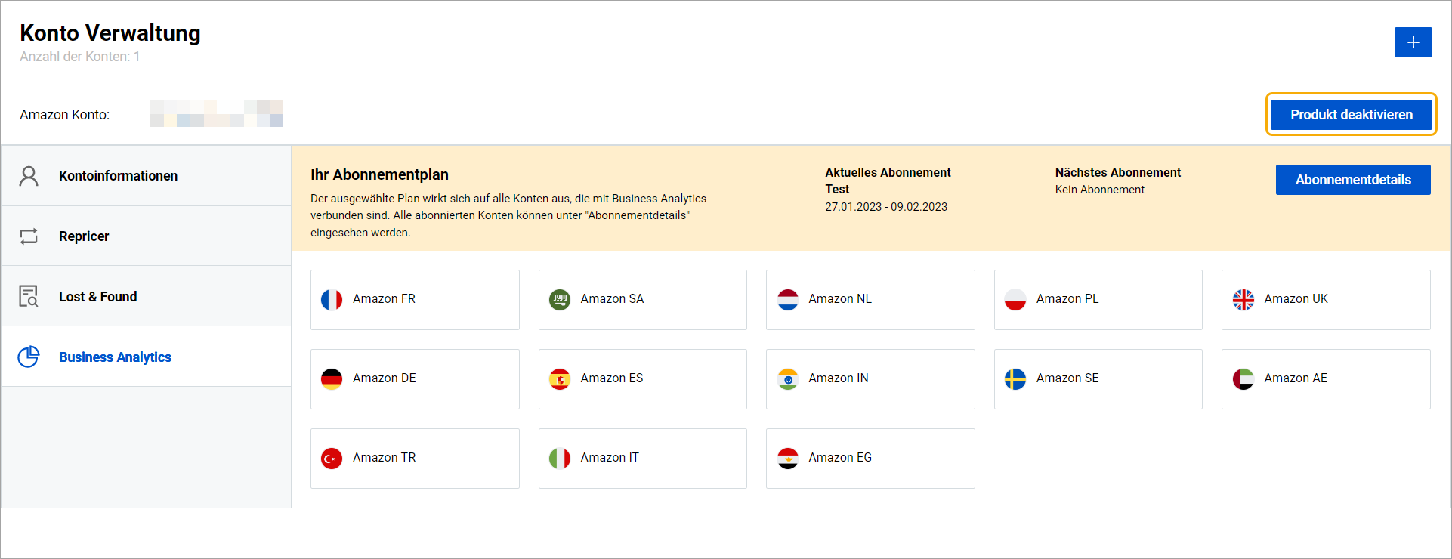Click the German flag icon

pyautogui.click(x=332, y=379)
